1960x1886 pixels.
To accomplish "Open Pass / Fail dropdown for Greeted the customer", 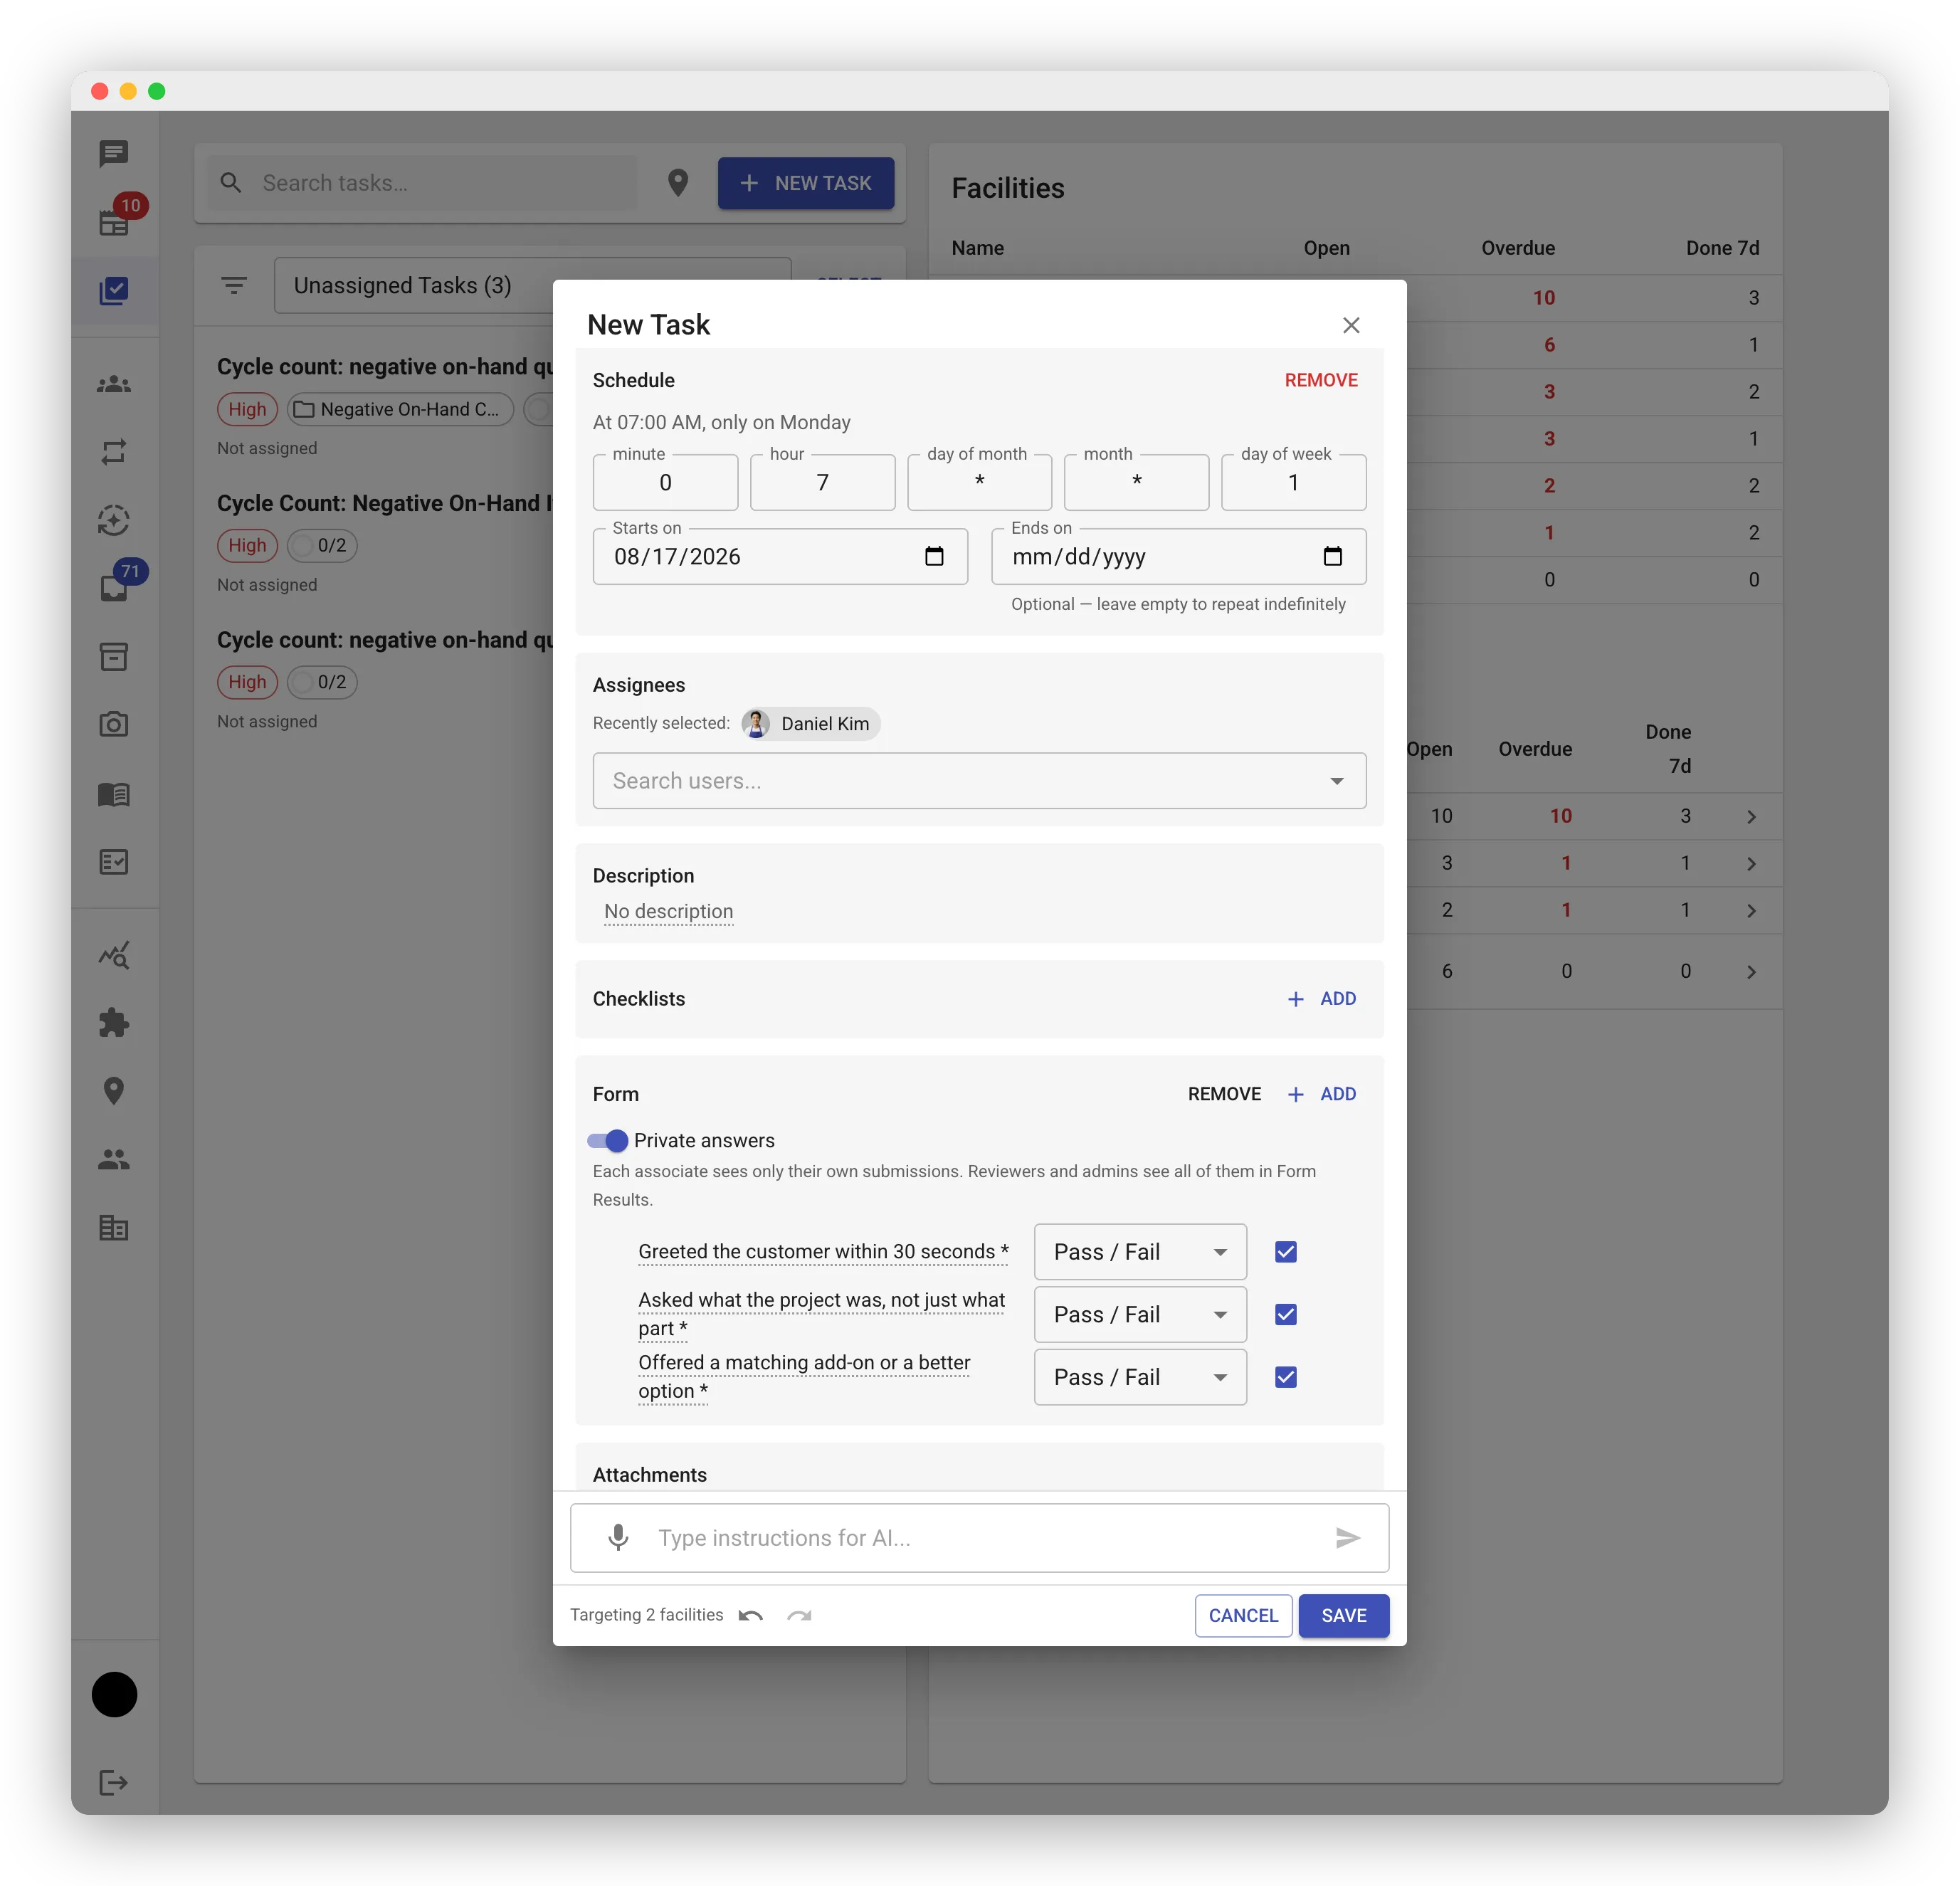I will pyautogui.click(x=1140, y=1252).
